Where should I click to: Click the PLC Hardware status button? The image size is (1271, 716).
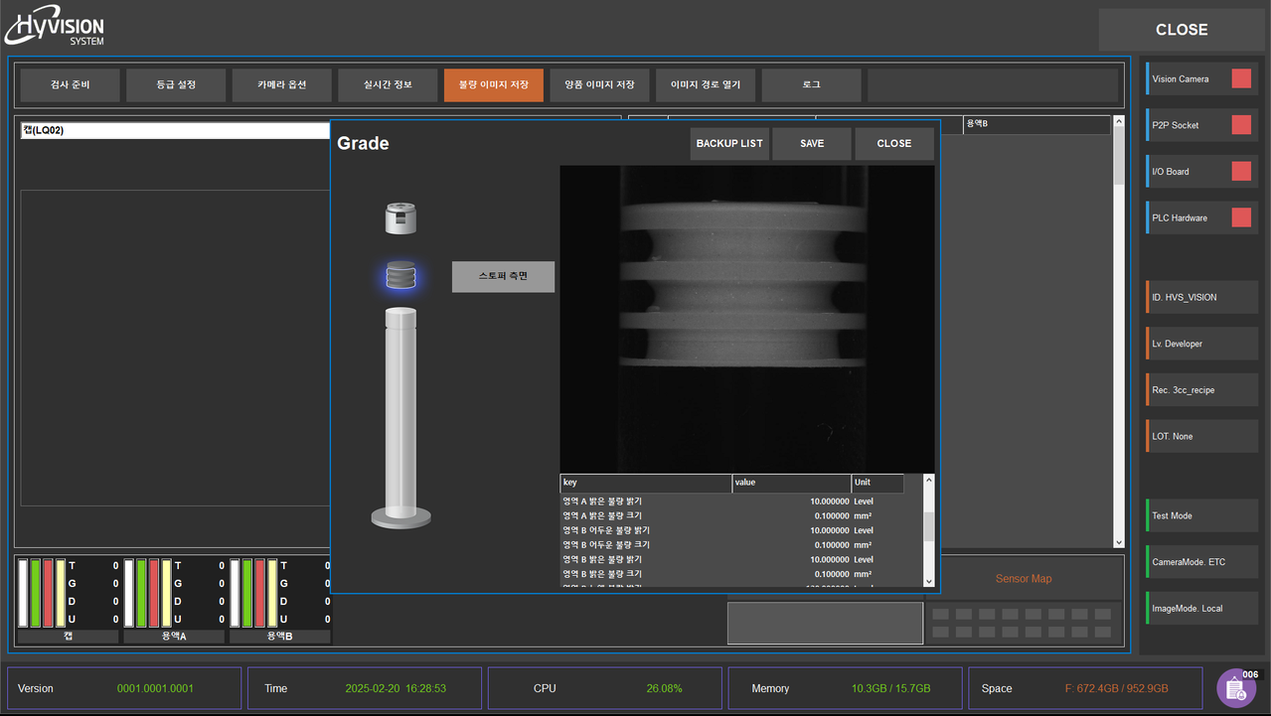tap(1201, 217)
